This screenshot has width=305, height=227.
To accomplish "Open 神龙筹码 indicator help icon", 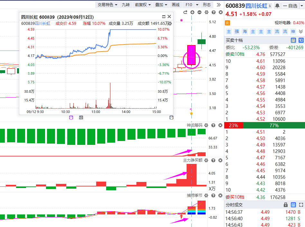I will (x=213, y=125).
